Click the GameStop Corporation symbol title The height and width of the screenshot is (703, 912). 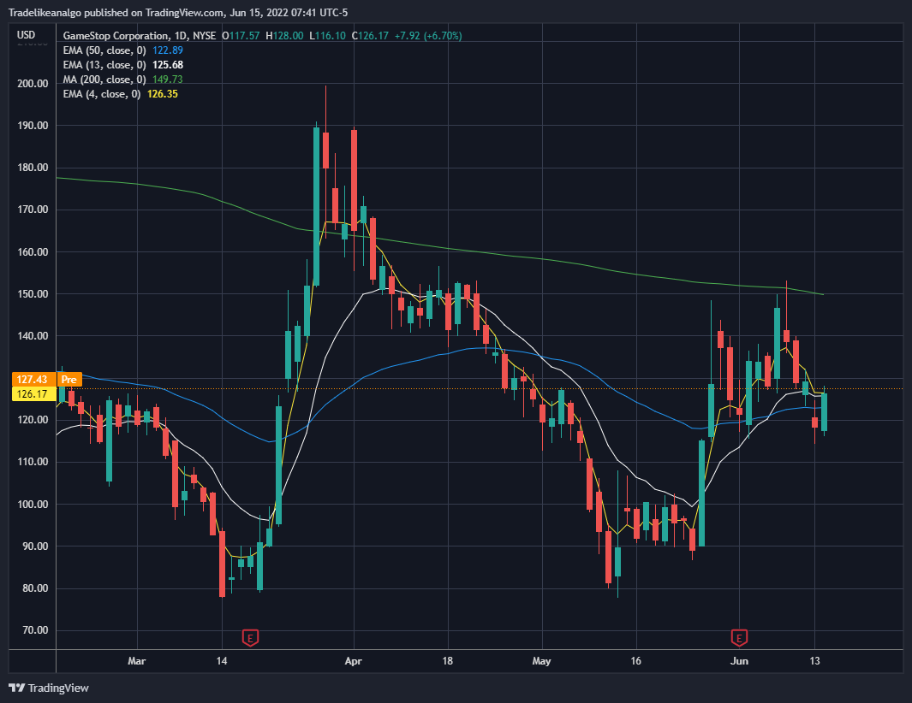pos(116,36)
